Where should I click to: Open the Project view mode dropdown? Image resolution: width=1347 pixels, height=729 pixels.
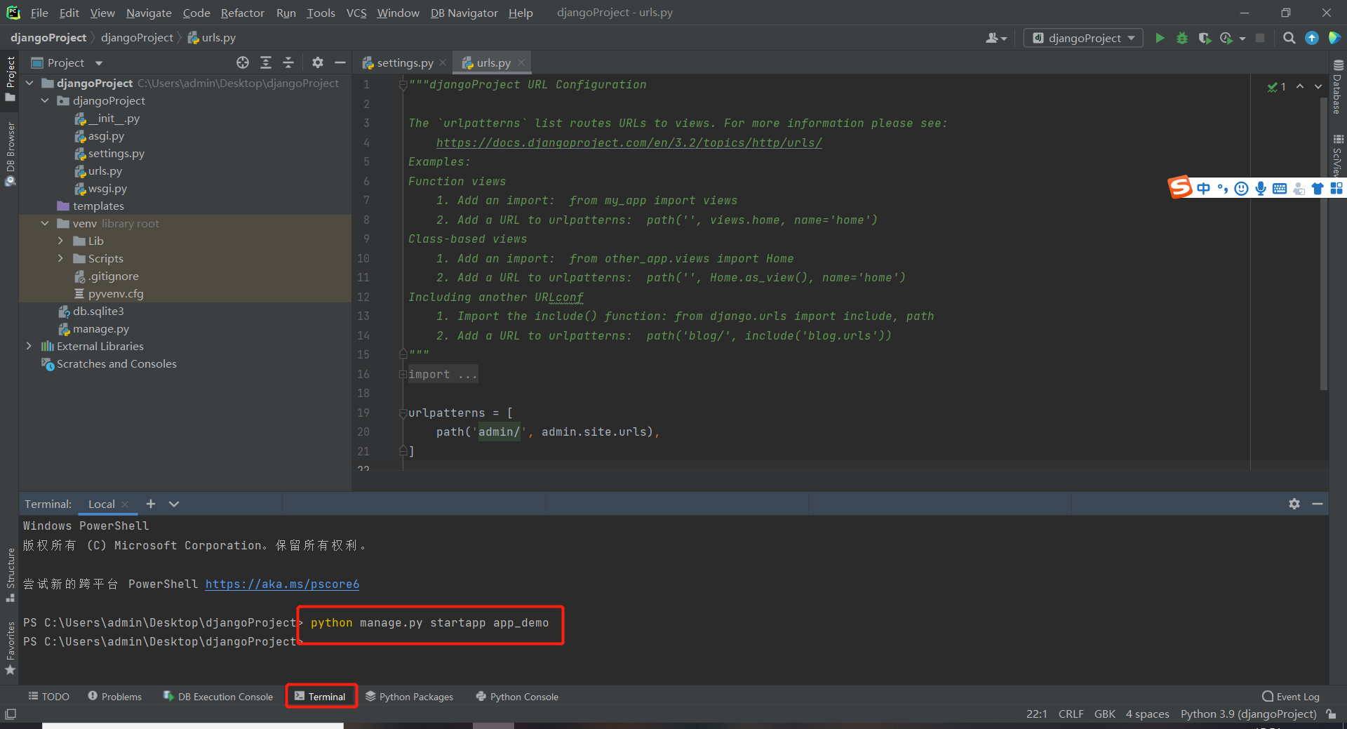(x=99, y=63)
